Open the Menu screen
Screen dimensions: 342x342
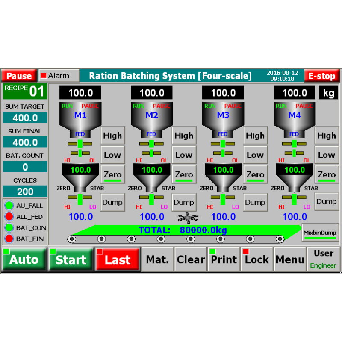[x=290, y=259]
